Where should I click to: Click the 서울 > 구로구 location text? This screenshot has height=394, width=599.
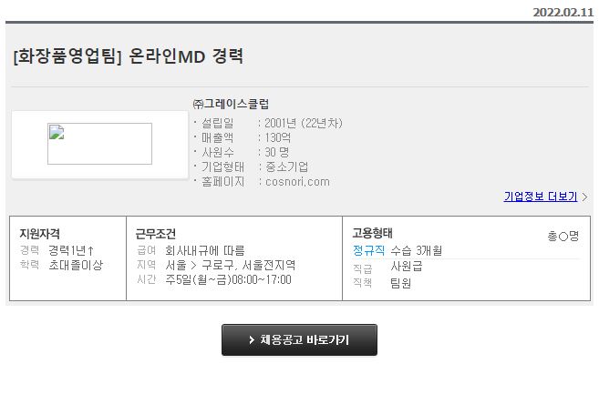197,265
